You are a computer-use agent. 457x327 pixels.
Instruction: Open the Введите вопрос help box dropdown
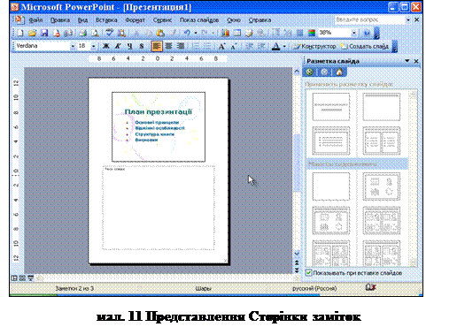pyautogui.click(x=408, y=20)
